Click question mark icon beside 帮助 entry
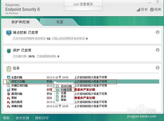 (x=57, y=100)
